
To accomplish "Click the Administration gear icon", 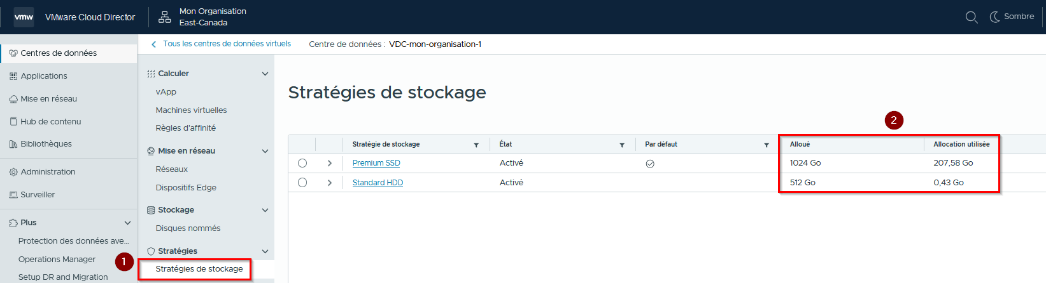I will [13, 172].
